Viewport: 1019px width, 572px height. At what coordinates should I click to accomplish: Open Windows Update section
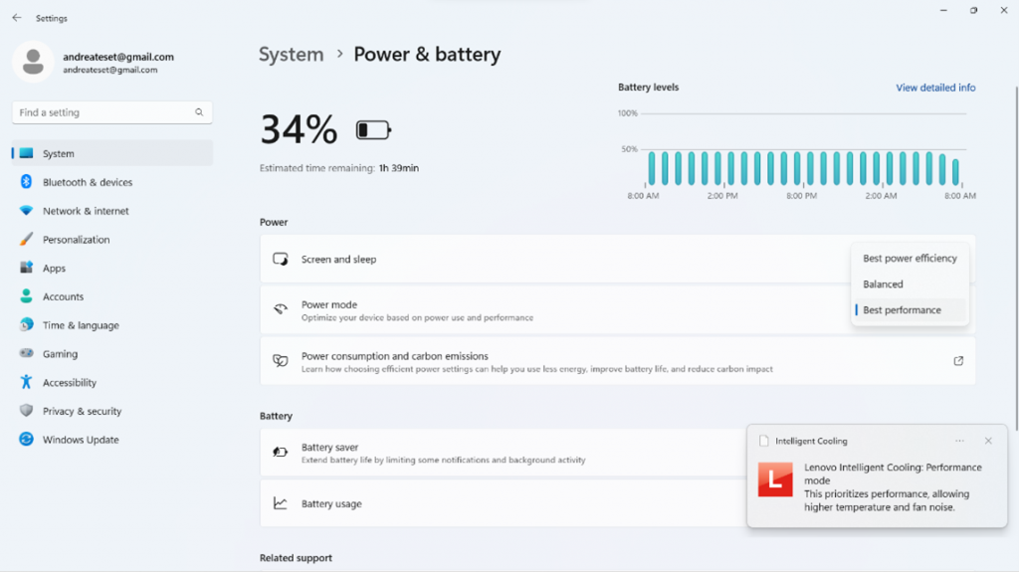pos(80,440)
